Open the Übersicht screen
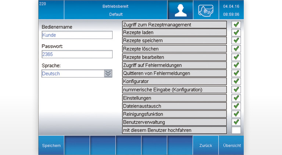Image resolution: width=282 pixels, height=155 pixels. tap(232, 145)
